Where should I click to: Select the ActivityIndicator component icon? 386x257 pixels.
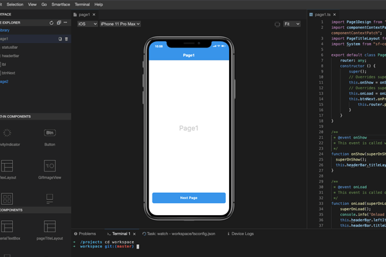(7, 134)
